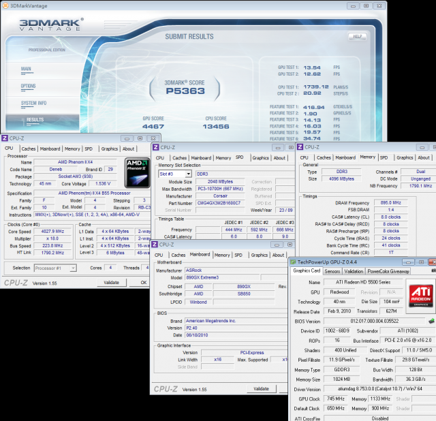Minimize the GPU-Z window

point(408,262)
